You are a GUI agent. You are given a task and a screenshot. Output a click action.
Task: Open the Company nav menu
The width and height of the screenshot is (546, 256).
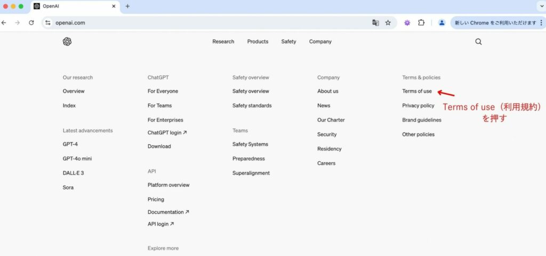[320, 42]
